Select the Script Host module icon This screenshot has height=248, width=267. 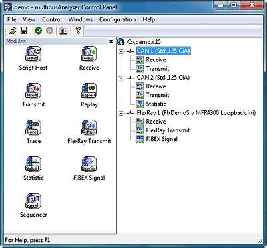(x=33, y=54)
